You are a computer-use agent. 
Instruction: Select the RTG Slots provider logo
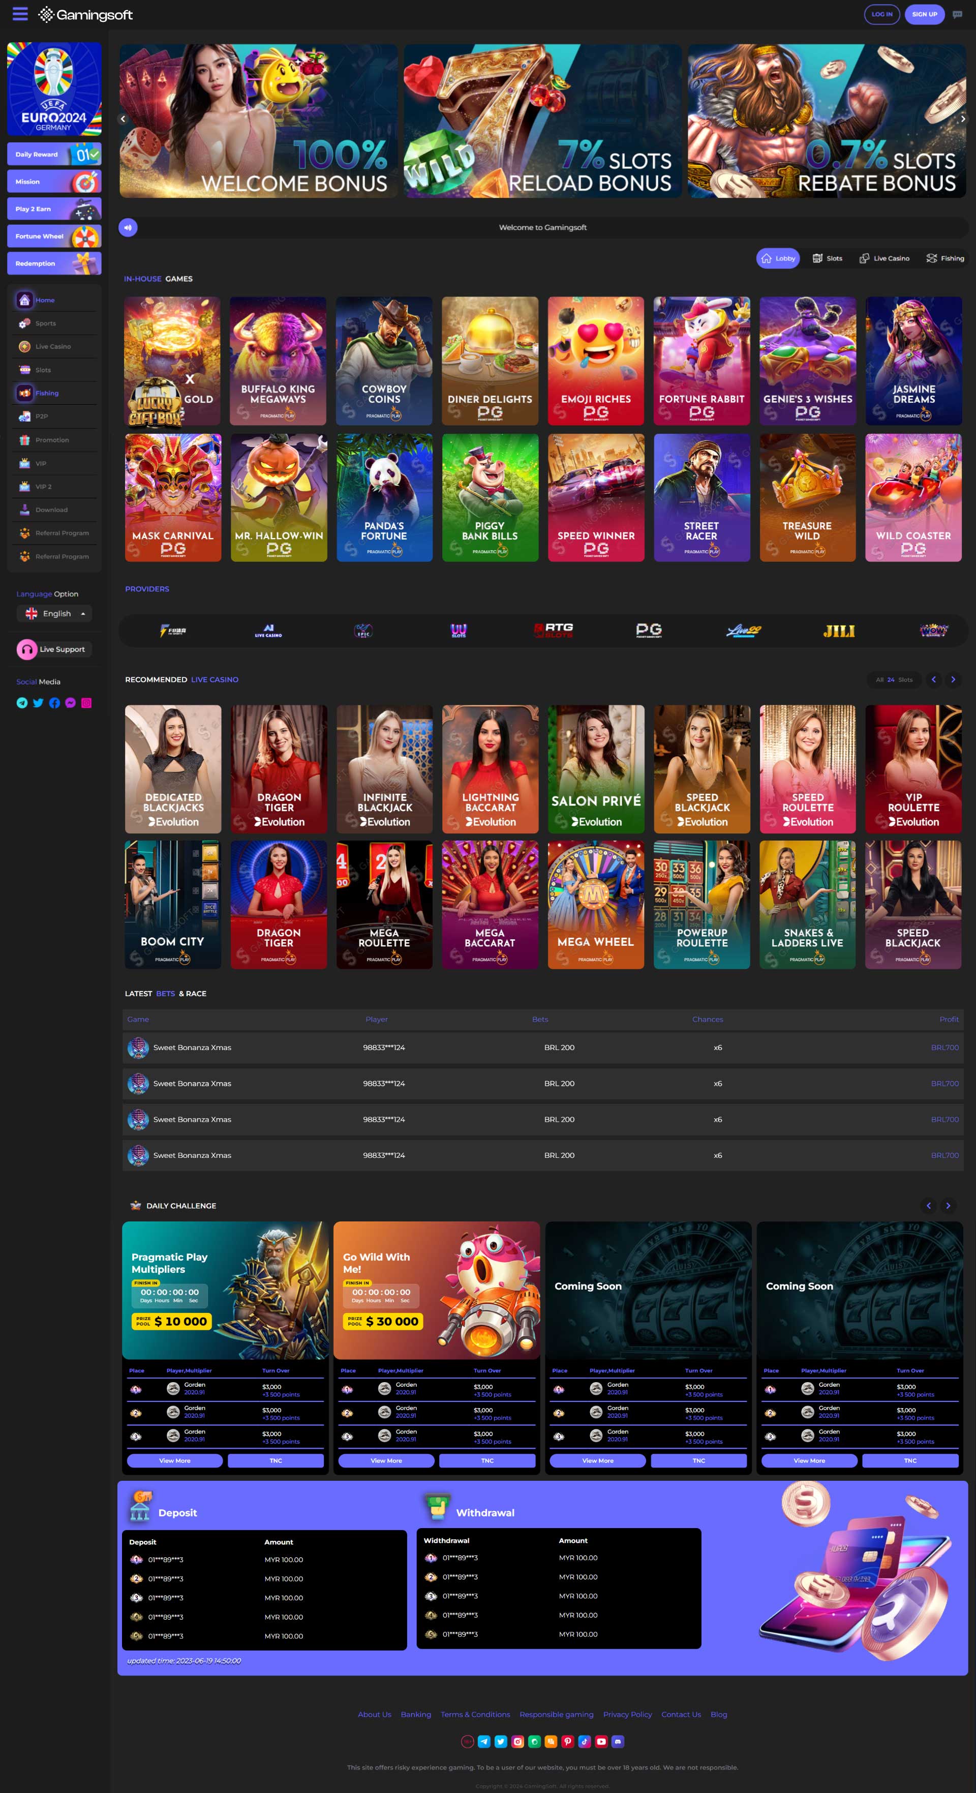coord(554,631)
